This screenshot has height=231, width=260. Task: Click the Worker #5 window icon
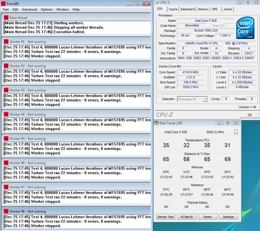pos(6,139)
